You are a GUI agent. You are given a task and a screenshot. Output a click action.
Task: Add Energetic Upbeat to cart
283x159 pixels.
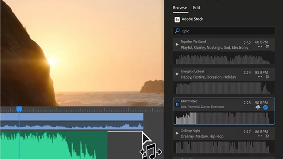267,76
